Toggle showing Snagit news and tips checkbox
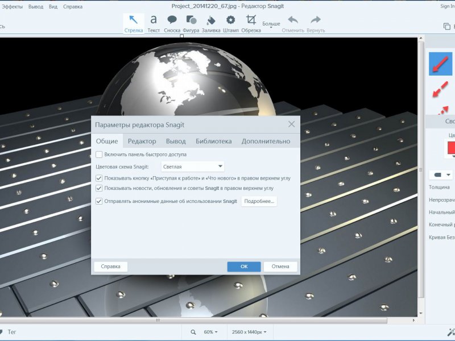Screen dimensions: 455x341 (99, 188)
